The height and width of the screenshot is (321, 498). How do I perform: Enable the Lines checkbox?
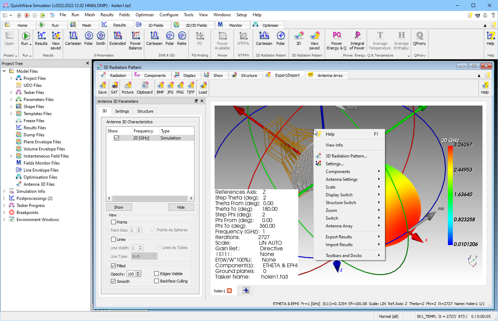click(x=114, y=239)
